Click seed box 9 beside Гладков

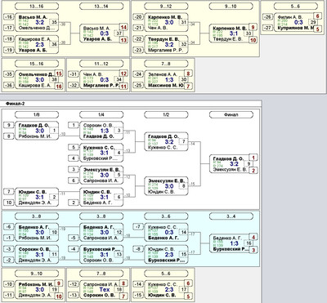pos(9,125)
